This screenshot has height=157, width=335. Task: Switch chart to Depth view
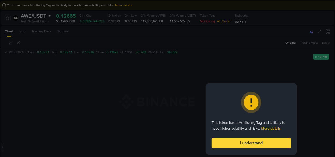click(x=326, y=42)
